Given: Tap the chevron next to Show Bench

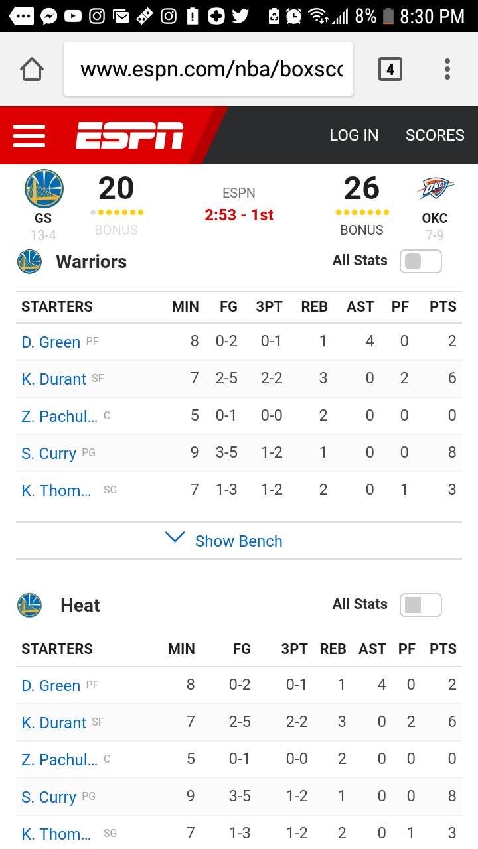Looking at the screenshot, I should 175,538.
